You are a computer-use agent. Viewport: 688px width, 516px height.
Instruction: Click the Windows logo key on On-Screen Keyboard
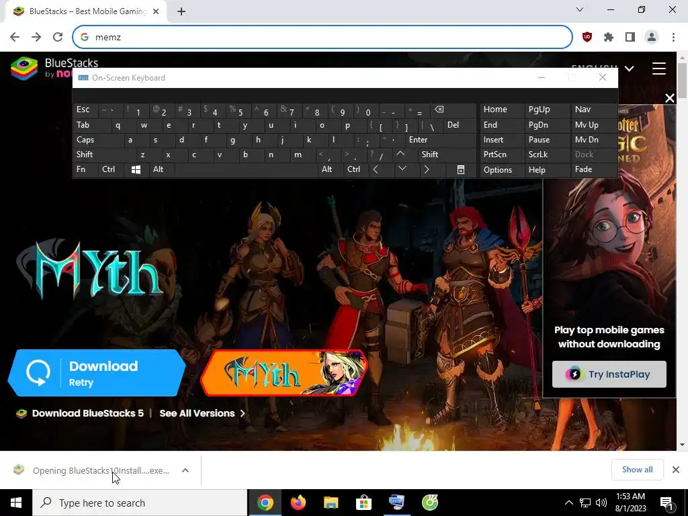point(136,170)
